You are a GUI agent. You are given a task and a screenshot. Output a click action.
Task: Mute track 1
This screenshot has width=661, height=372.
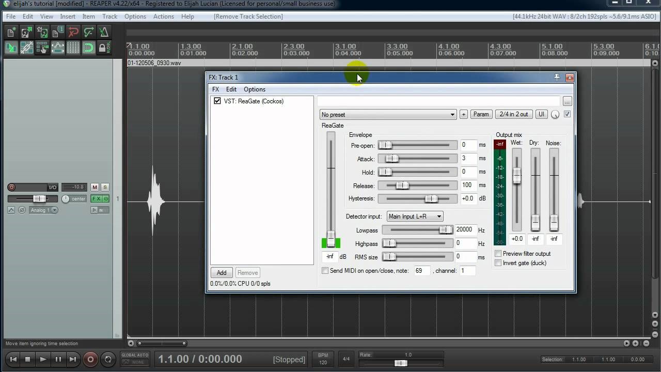pyautogui.click(x=95, y=187)
